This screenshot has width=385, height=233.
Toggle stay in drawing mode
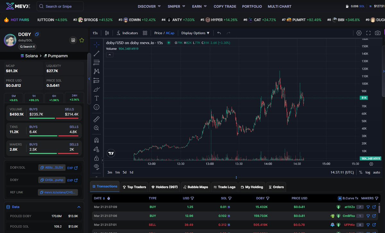[x=96, y=149]
